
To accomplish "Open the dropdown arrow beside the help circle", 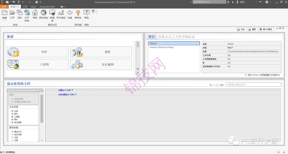I will coord(270,2).
